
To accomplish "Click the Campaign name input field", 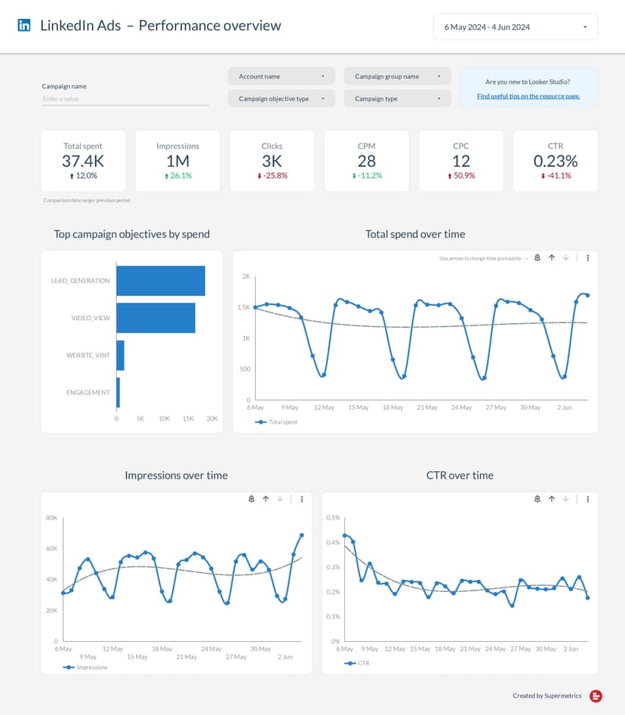I will tap(125, 99).
